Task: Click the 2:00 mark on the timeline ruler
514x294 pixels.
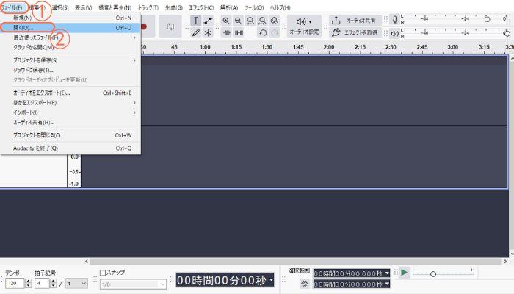Action: (x=329, y=47)
